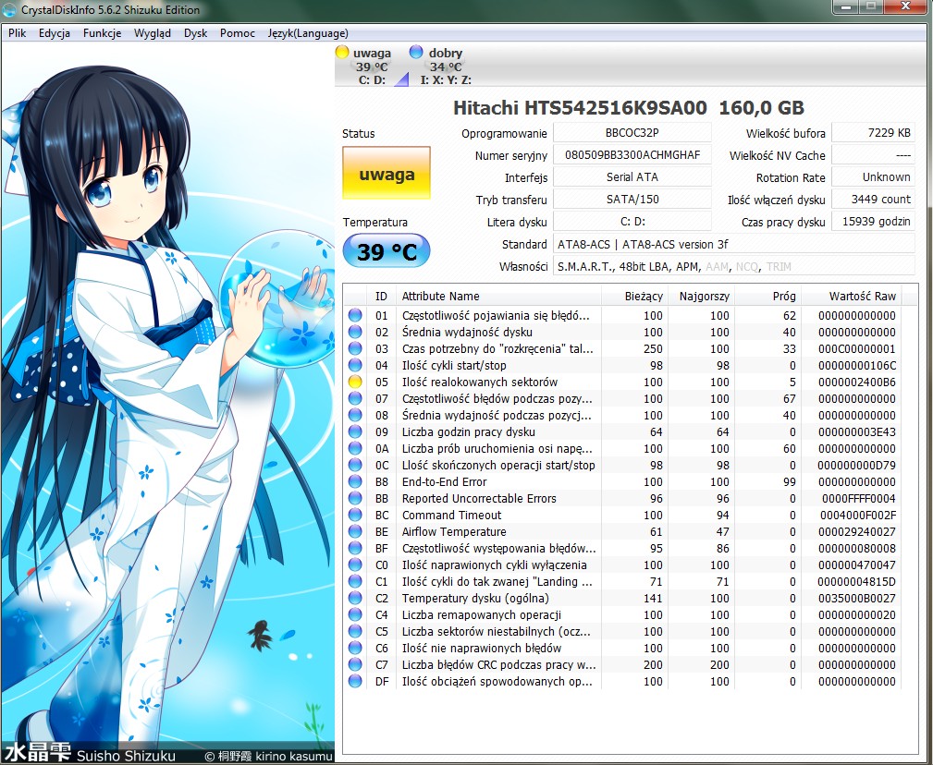This screenshot has height=765, width=933.
Task: Click the status icon for attribute C2
Action: [355, 599]
